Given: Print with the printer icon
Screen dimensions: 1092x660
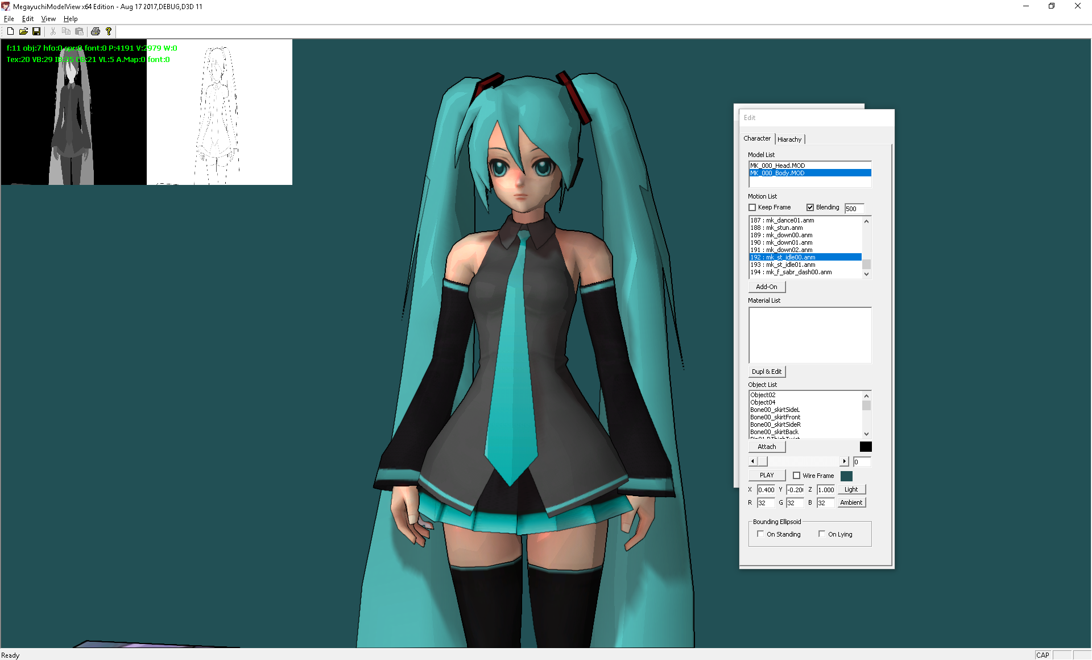Looking at the screenshot, I should tap(96, 31).
